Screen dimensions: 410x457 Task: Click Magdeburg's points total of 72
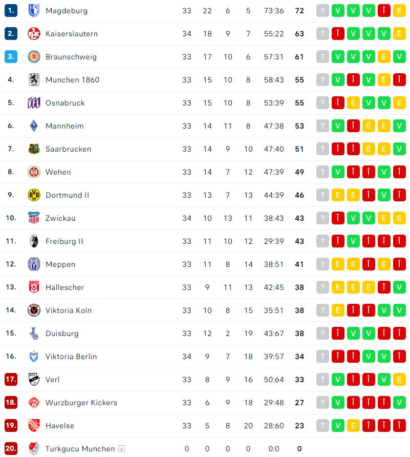click(x=299, y=10)
